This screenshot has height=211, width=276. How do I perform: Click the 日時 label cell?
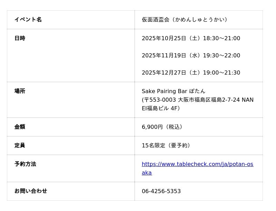coord(20,38)
